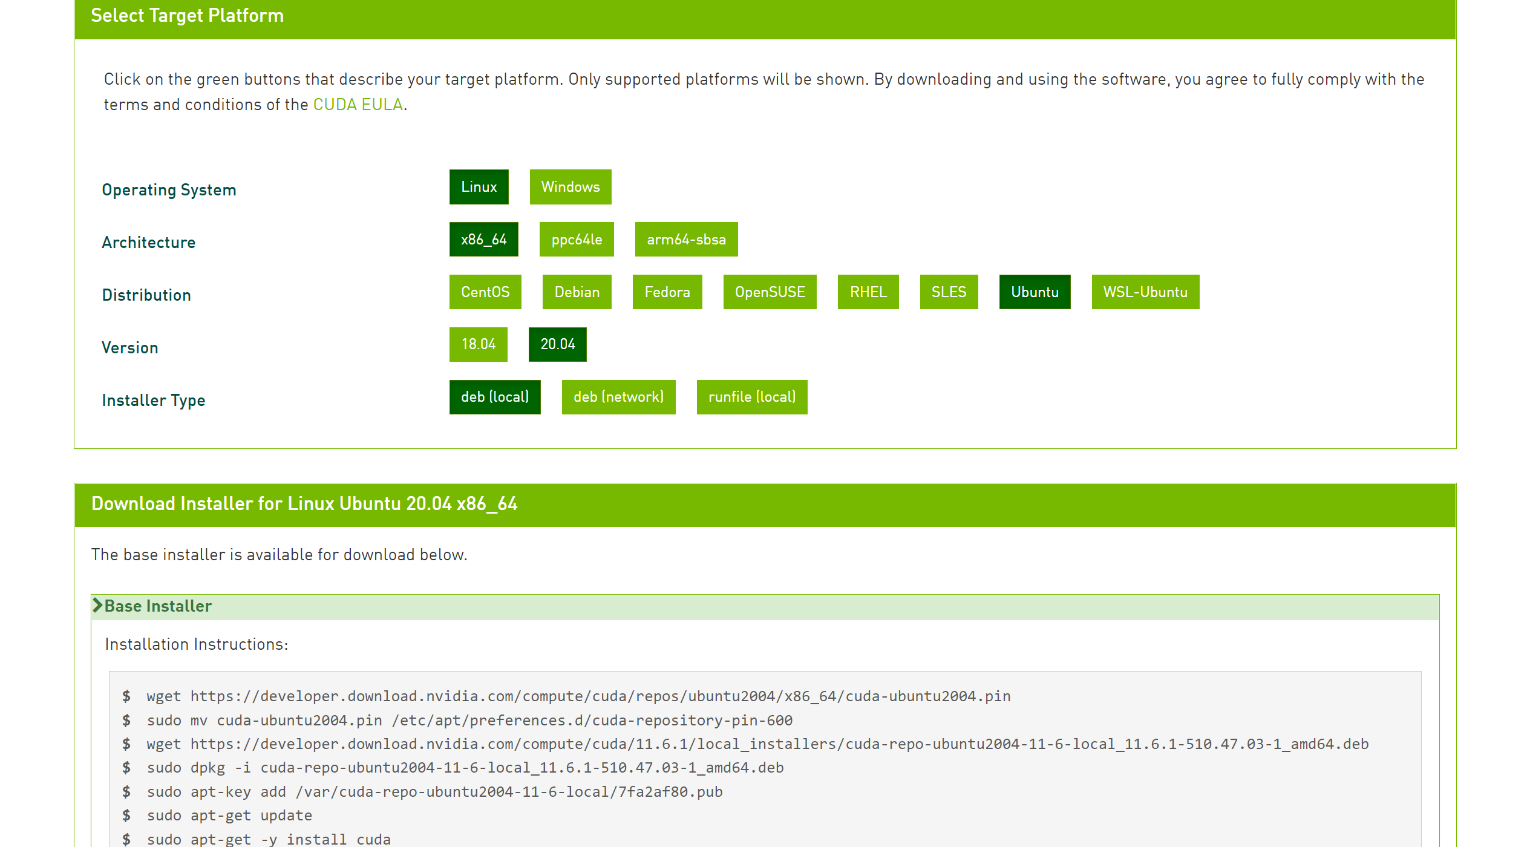Screen dimensions: 1530x847
Task: Choose version 18.04
Action: pos(478,344)
